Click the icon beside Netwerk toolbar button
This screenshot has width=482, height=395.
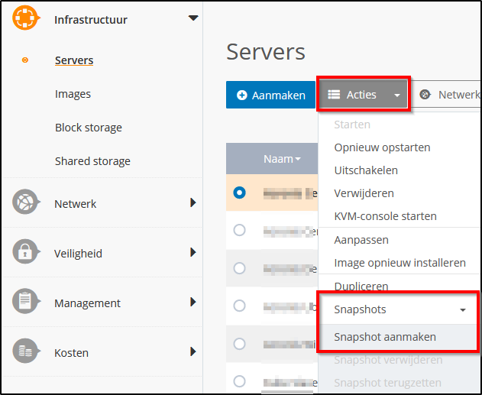tap(425, 95)
